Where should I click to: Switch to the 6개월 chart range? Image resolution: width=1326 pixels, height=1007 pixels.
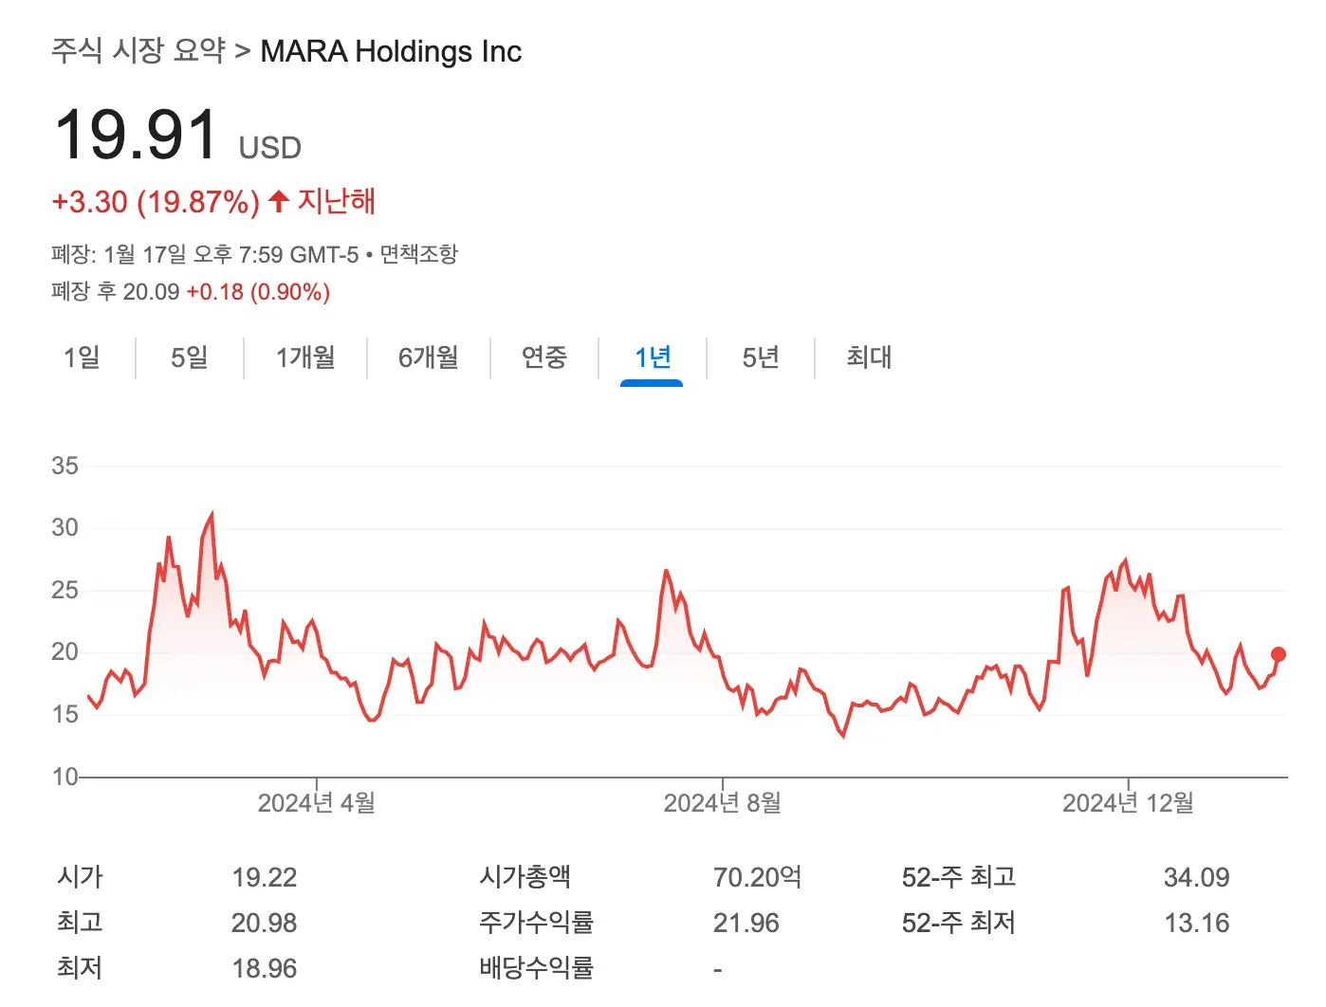pos(427,357)
